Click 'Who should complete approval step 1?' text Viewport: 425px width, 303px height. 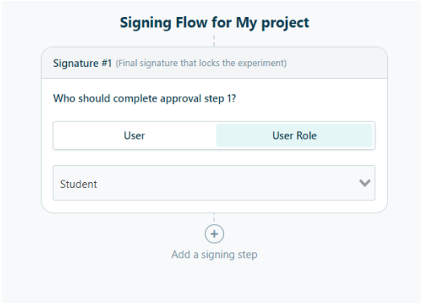pyautogui.click(x=144, y=98)
